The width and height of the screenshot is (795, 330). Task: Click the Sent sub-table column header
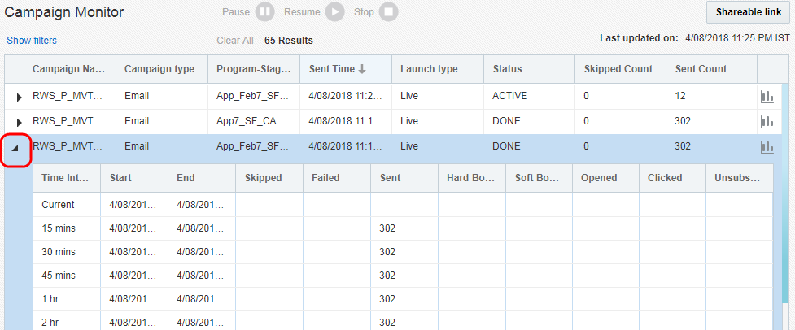pyautogui.click(x=404, y=178)
